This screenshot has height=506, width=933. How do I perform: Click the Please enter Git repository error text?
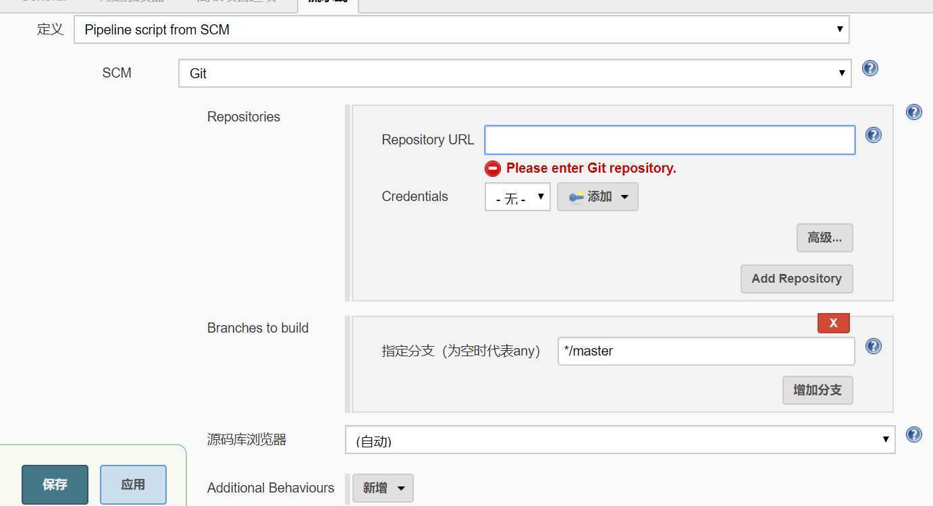(x=591, y=168)
